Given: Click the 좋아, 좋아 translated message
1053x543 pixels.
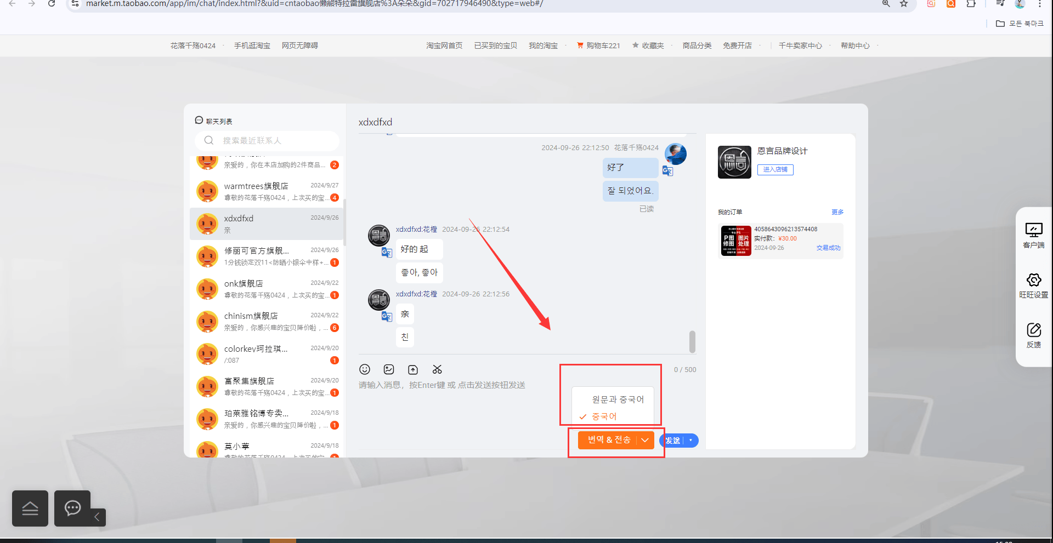Looking at the screenshot, I should pos(419,272).
